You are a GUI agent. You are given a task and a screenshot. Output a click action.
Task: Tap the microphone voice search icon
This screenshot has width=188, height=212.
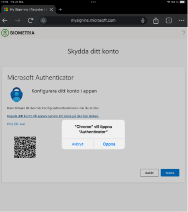click(143, 20)
